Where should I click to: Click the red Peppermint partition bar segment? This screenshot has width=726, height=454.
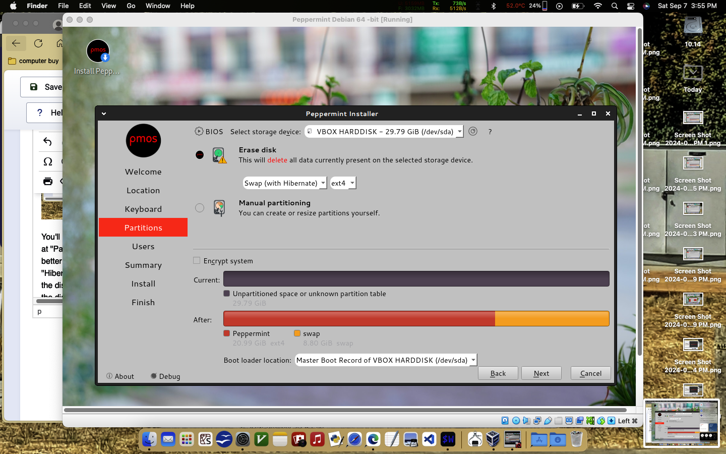pyautogui.click(x=359, y=319)
